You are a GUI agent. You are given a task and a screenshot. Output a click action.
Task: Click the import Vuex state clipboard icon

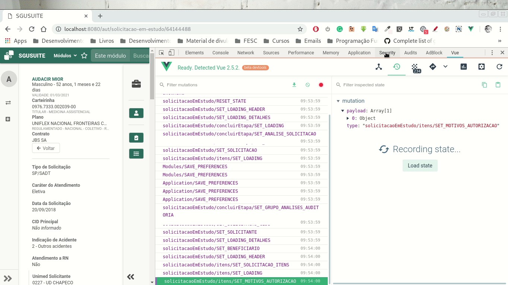point(498,85)
